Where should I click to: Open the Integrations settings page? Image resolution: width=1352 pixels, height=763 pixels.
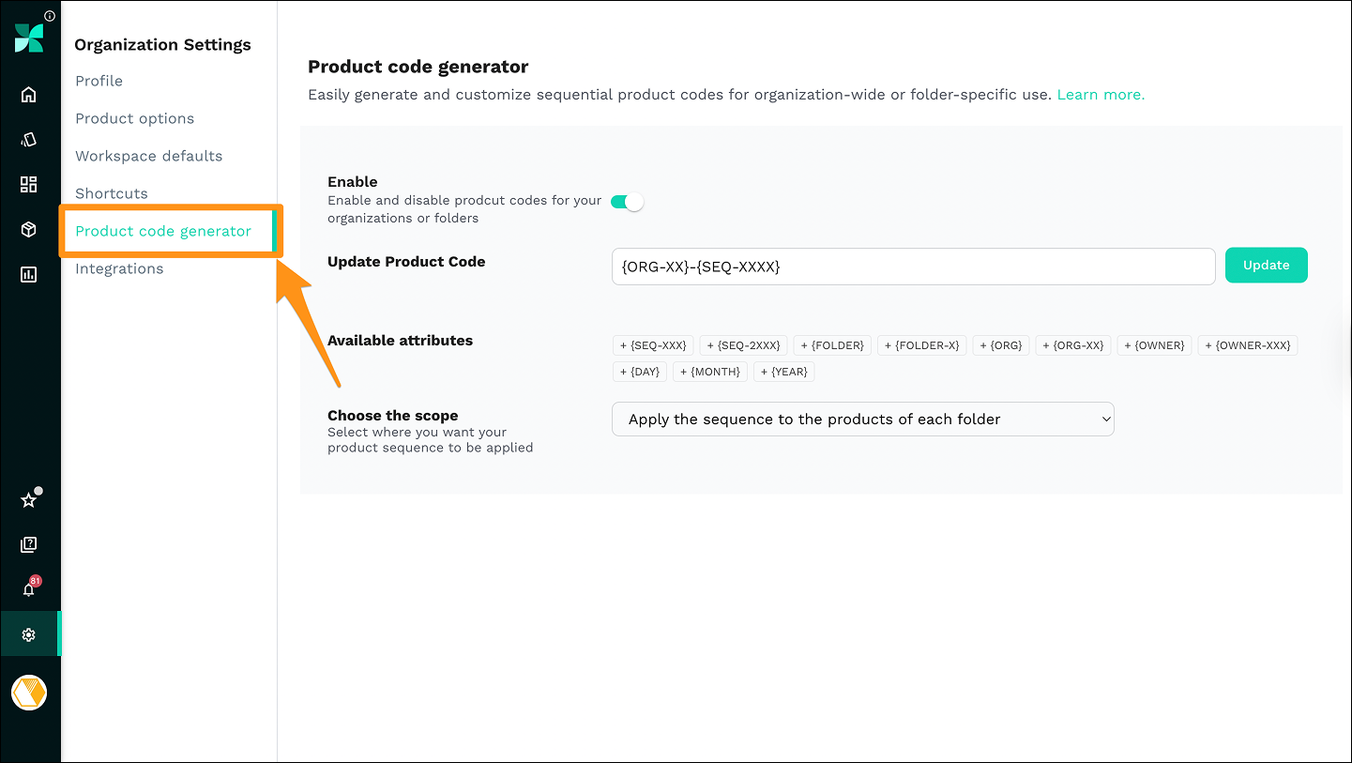click(118, 268)
